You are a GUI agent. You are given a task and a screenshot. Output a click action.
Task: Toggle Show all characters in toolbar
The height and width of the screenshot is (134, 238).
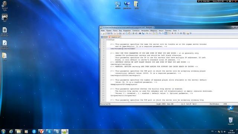pos(163,33)
